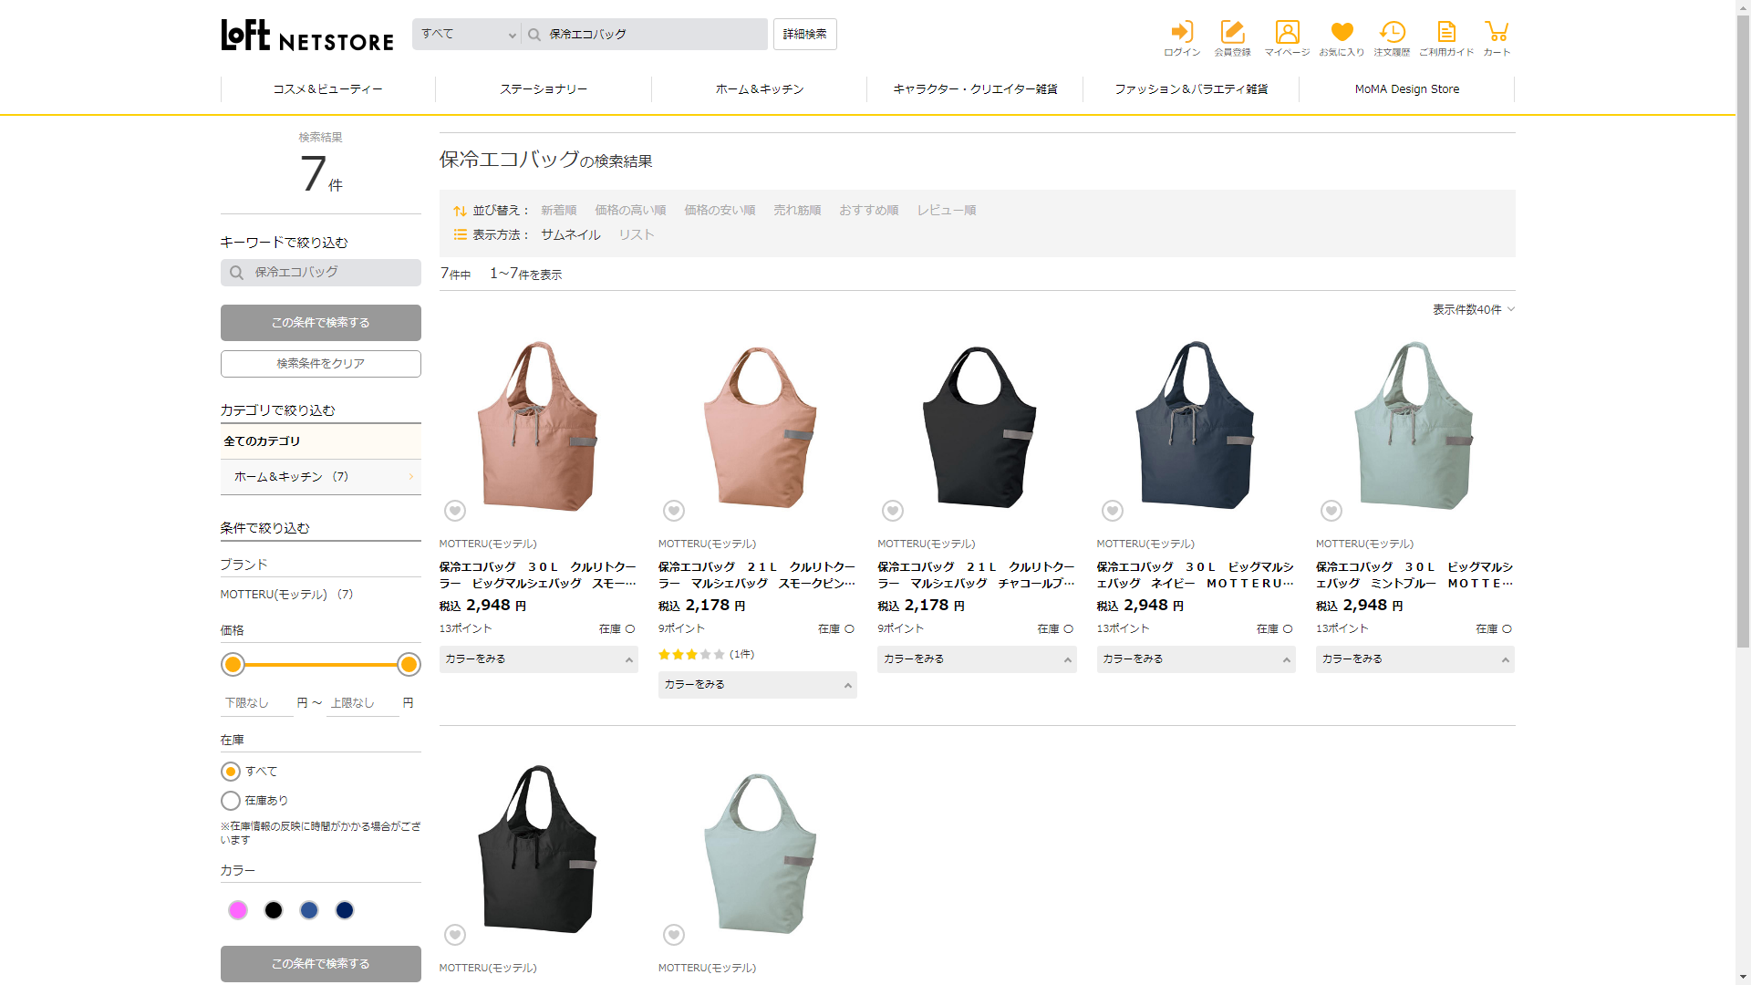Open MoMA Design Store menu

click(x=1406, y=89)
